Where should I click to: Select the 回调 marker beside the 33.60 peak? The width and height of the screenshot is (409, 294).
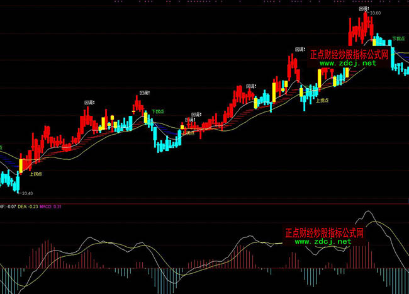(x=362, y=9)
